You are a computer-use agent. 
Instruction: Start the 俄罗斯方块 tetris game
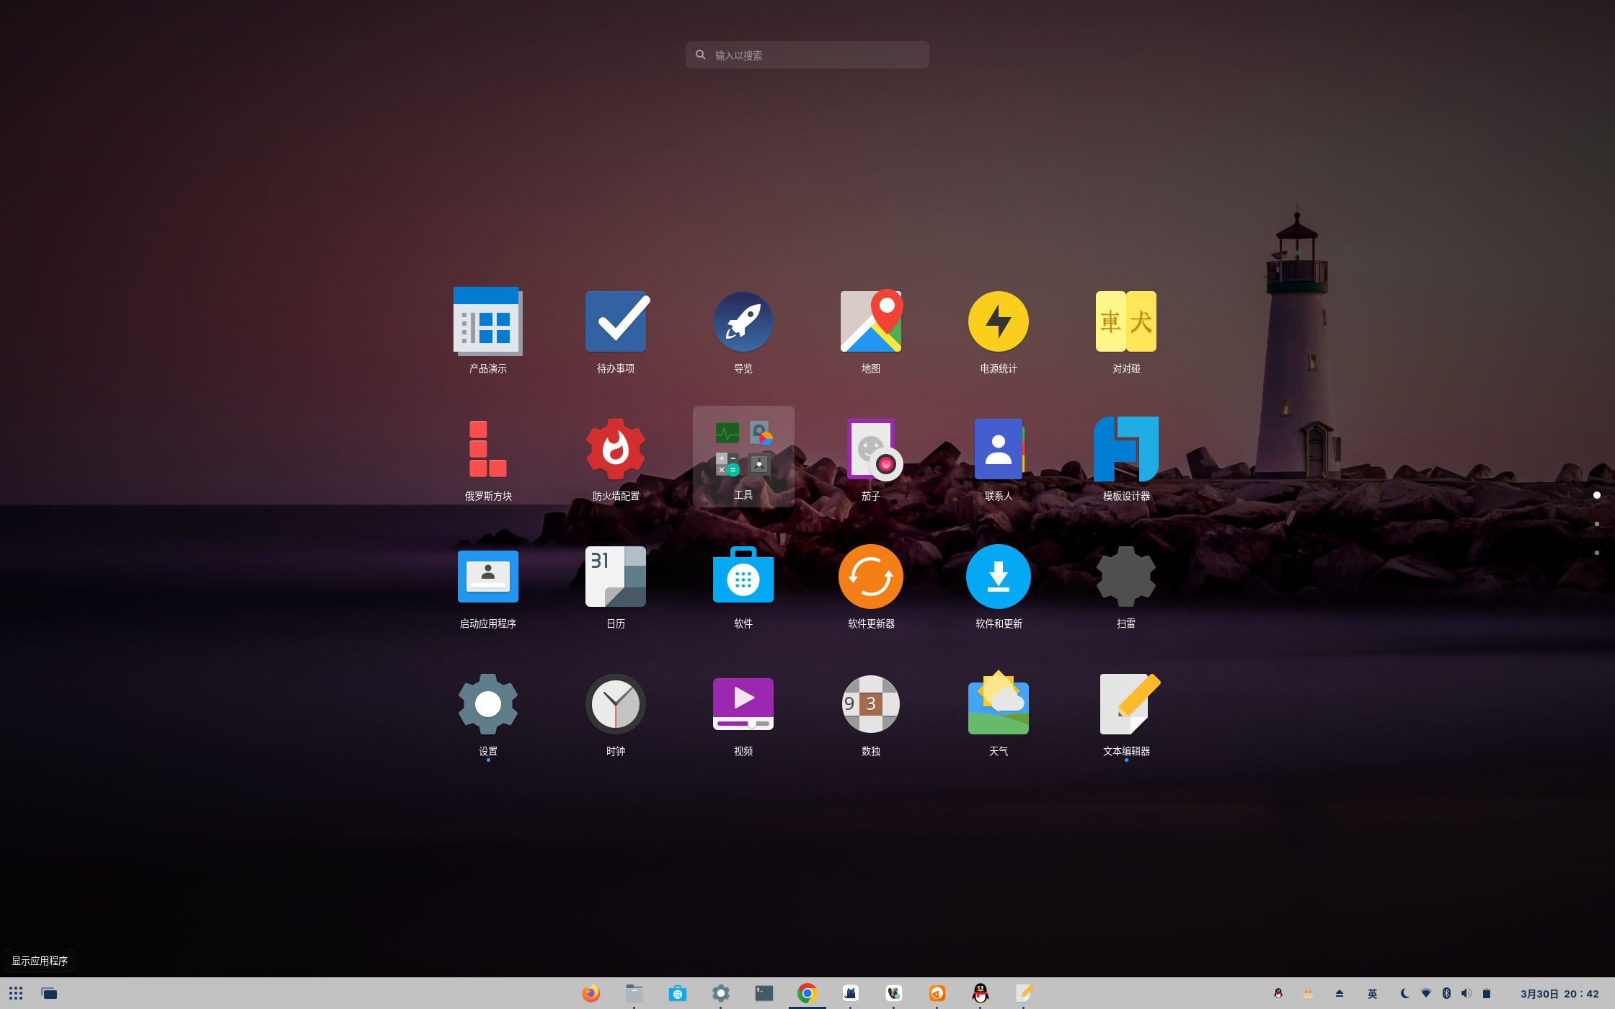click(x=488, y=450)
